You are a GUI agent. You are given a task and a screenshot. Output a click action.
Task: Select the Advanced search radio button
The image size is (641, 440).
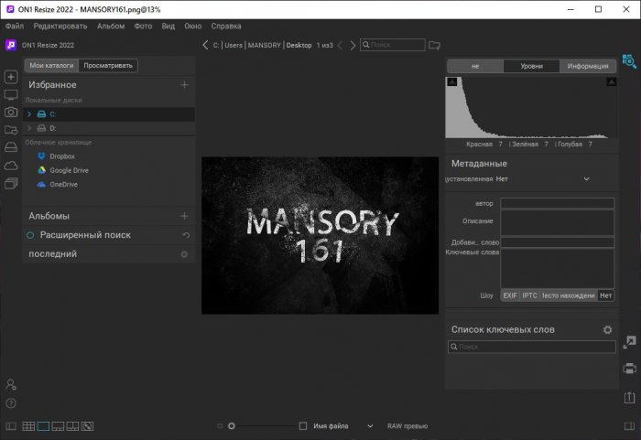30,235
